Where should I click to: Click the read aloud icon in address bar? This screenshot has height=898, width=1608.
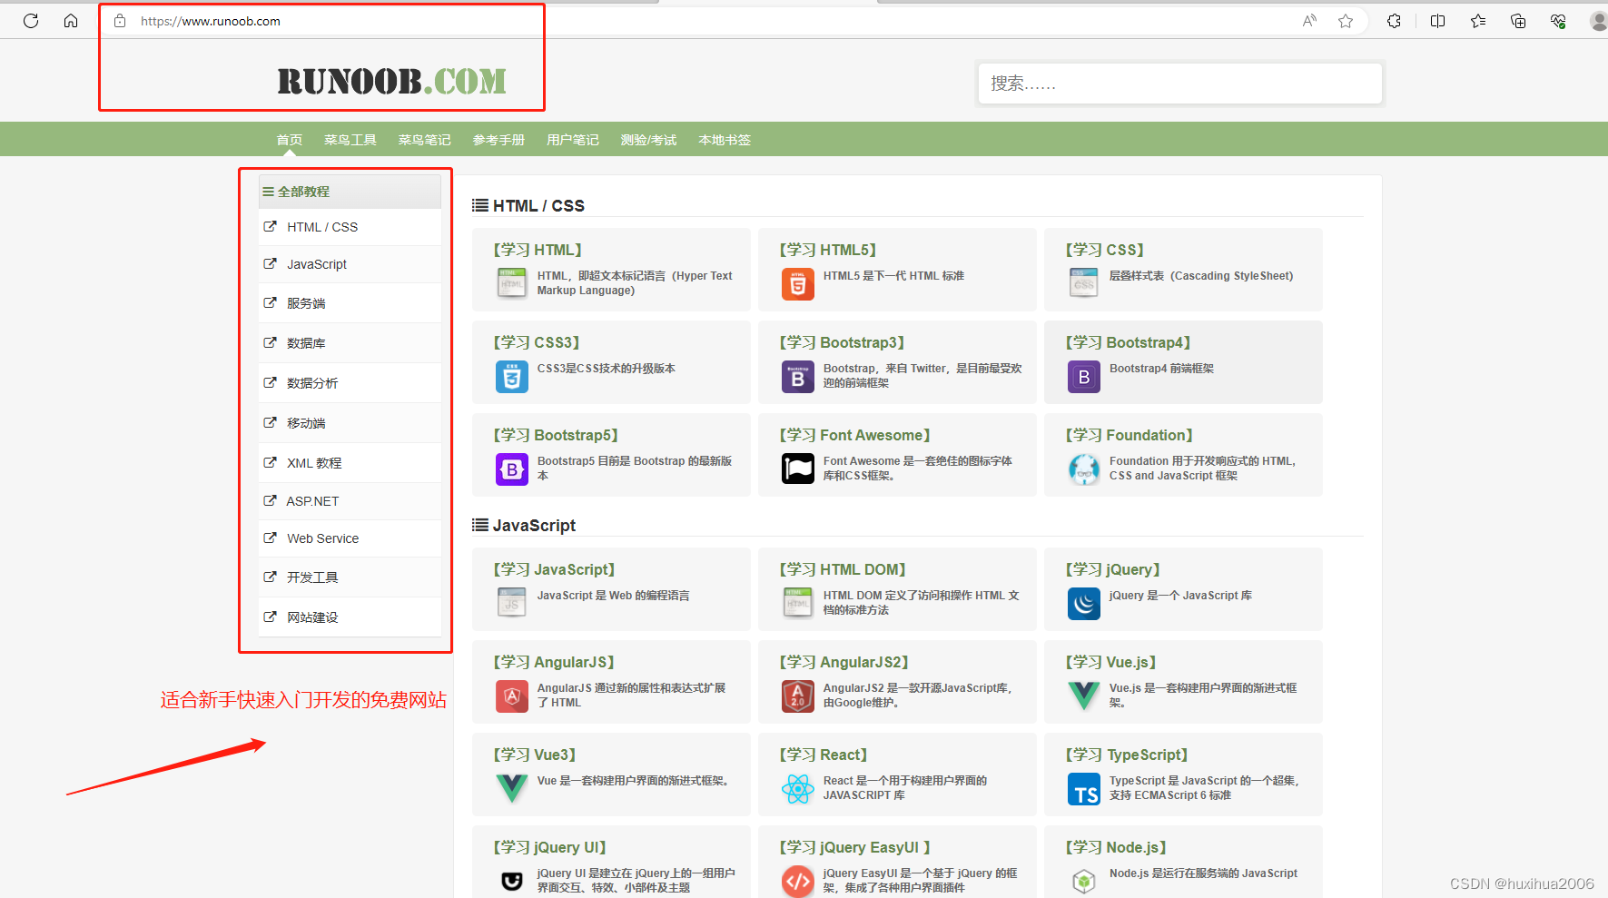[x=1309, y=21]
